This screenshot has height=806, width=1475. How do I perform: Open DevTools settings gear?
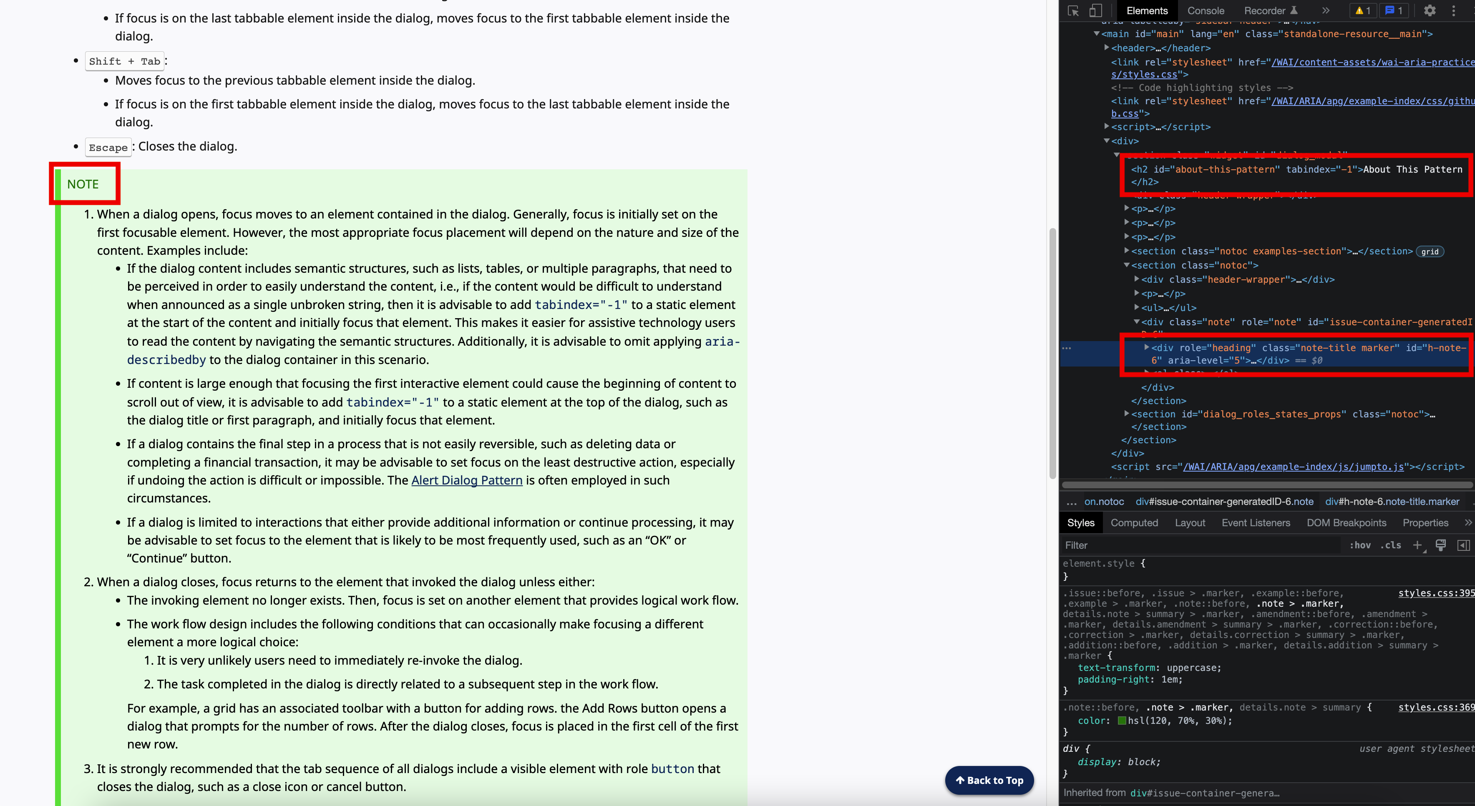click(1430, 10)
